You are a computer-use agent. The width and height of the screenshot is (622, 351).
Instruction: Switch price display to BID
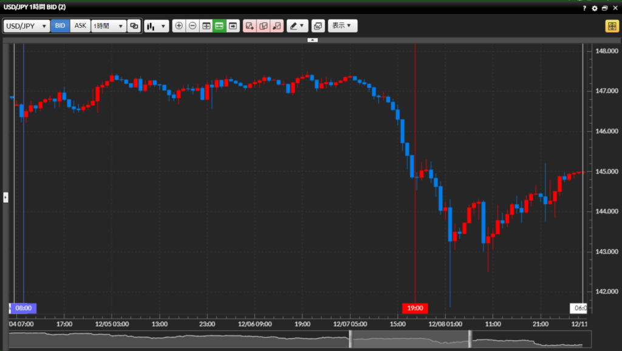(x=60, y=26)
